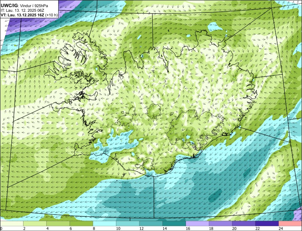The image size is (302, 231).
Task: Select the light green 2–4 legend swatch
Action: (x=35, y=224)
